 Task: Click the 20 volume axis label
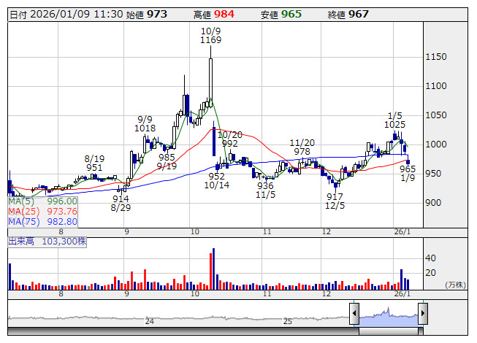[x=430, y=273]
